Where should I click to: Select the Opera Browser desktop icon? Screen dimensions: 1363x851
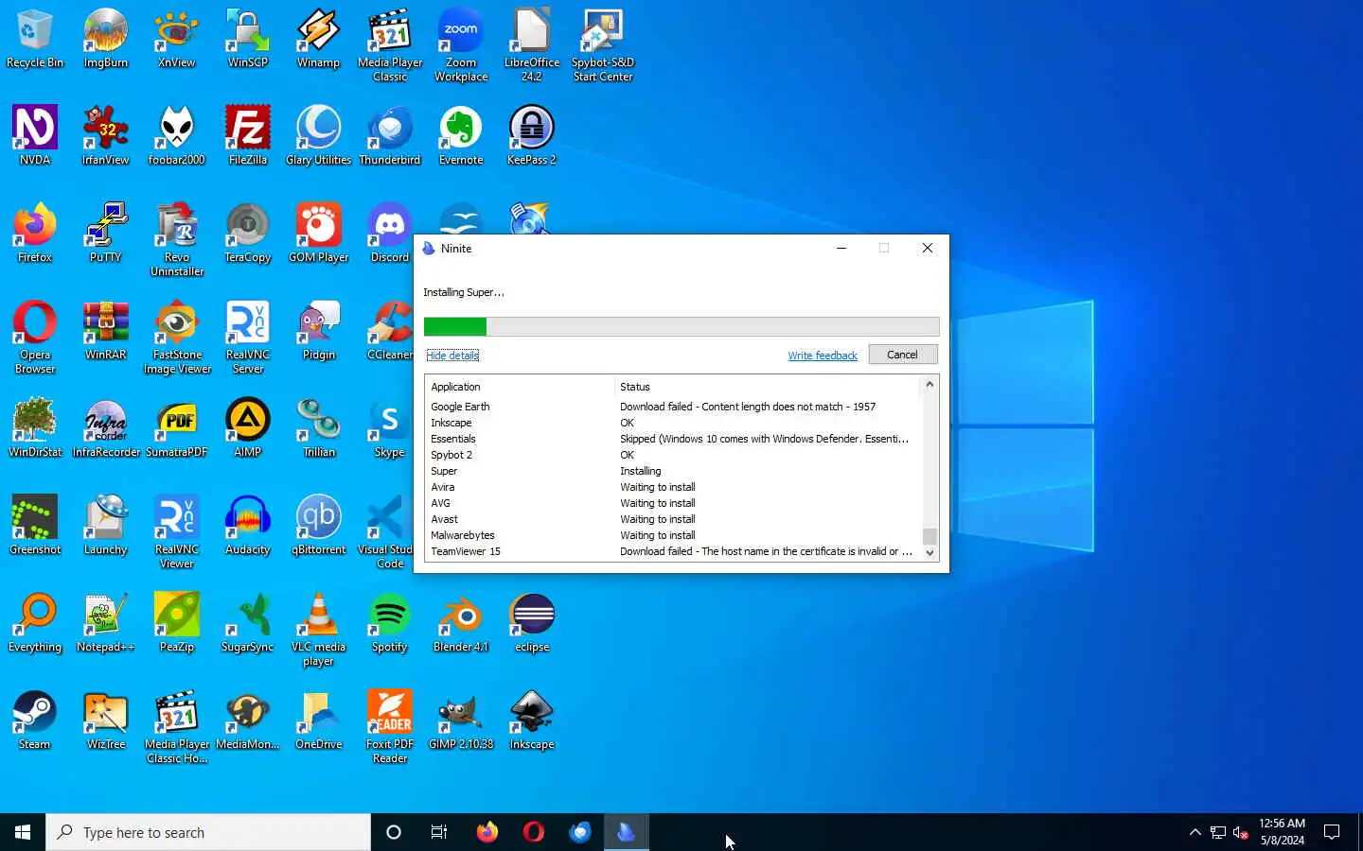35,338
